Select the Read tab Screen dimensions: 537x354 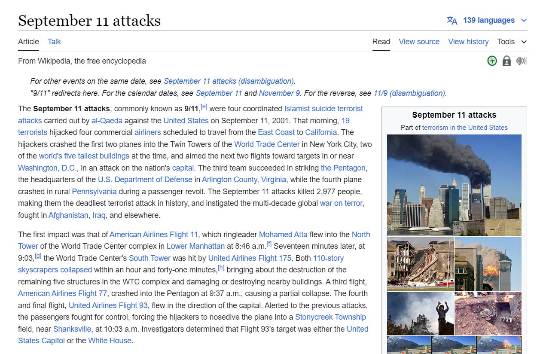pos(381,42)
